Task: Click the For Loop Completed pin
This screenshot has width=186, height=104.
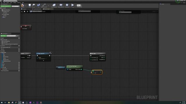Action: 104,60
